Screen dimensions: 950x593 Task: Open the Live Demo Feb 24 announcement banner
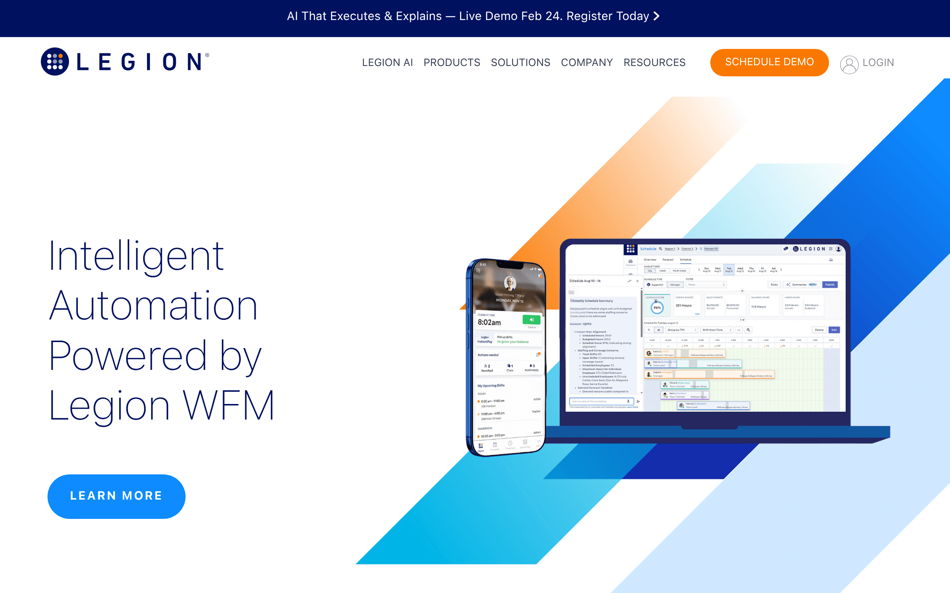pos(473,16)
